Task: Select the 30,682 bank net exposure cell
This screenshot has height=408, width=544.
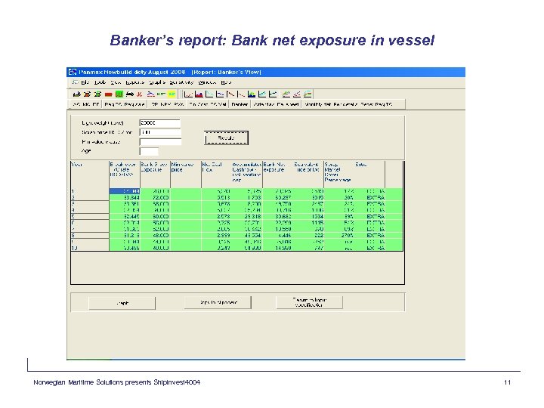Action: point(277,217)
